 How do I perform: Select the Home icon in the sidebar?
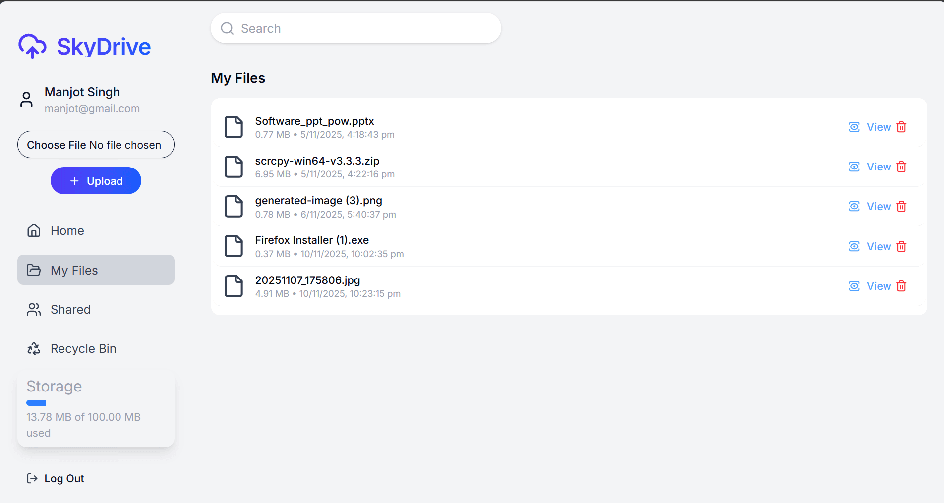point(33,230)
